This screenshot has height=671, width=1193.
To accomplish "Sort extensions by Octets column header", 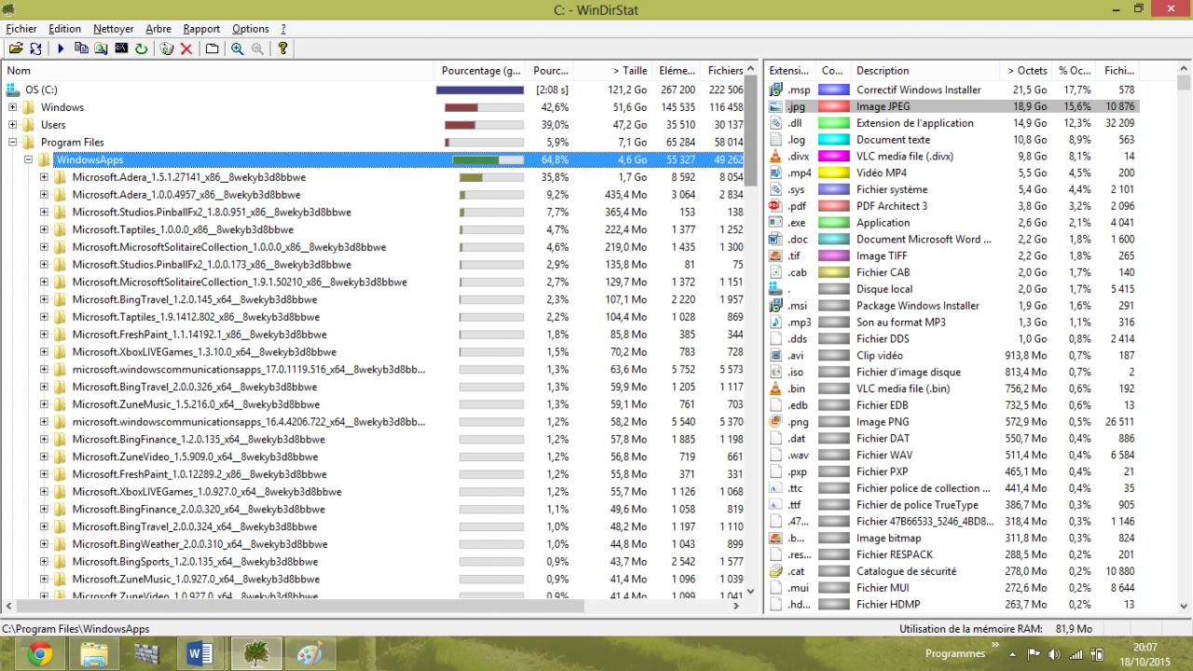I will click(x=1025, y=71).
